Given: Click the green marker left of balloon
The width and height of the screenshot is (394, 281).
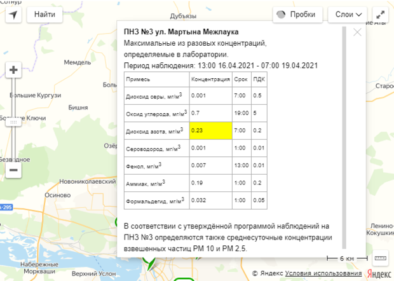Looking at the screenshot, I should [x=117, y=221].
